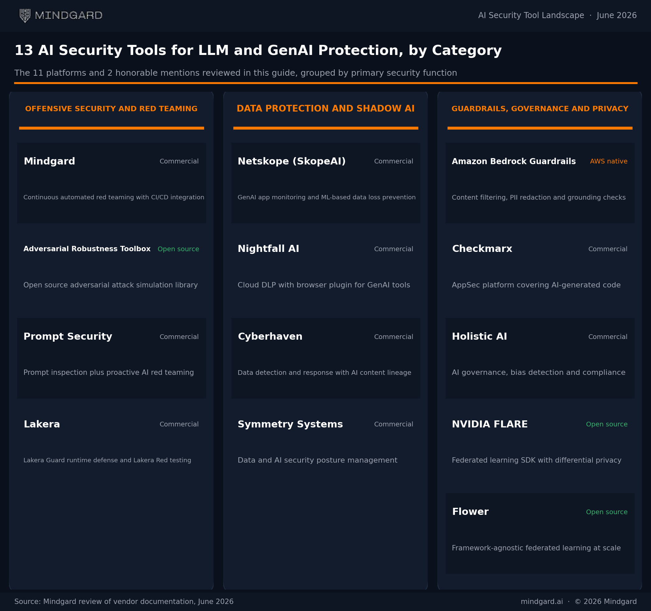
Task: Select the Holistic AI name
Action: pyautogui.click(x=479, y=336)
